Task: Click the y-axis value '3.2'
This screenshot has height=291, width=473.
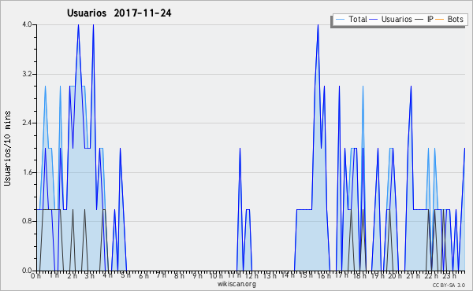Action: (x=27, y=74)
